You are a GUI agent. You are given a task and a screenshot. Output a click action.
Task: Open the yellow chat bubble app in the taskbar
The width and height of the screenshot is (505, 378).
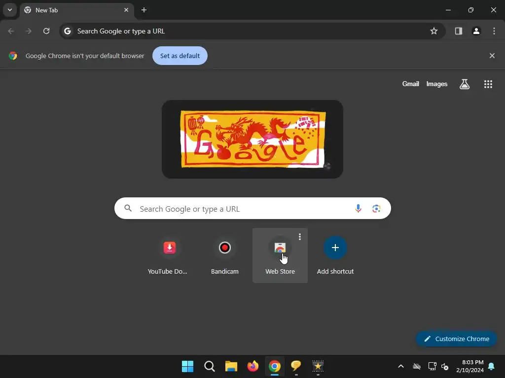tap(296, 366)
